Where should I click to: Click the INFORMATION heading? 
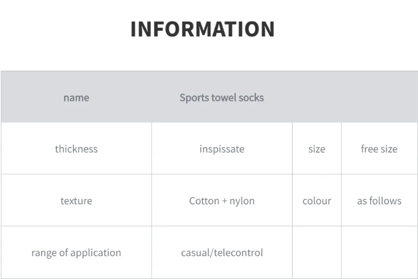click(x=203, y=29)
